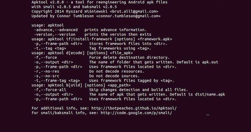Click the 'Tag frameworks using <tag>' description
Viewport: 251px width, 132px height.
[x=120, y=48]
